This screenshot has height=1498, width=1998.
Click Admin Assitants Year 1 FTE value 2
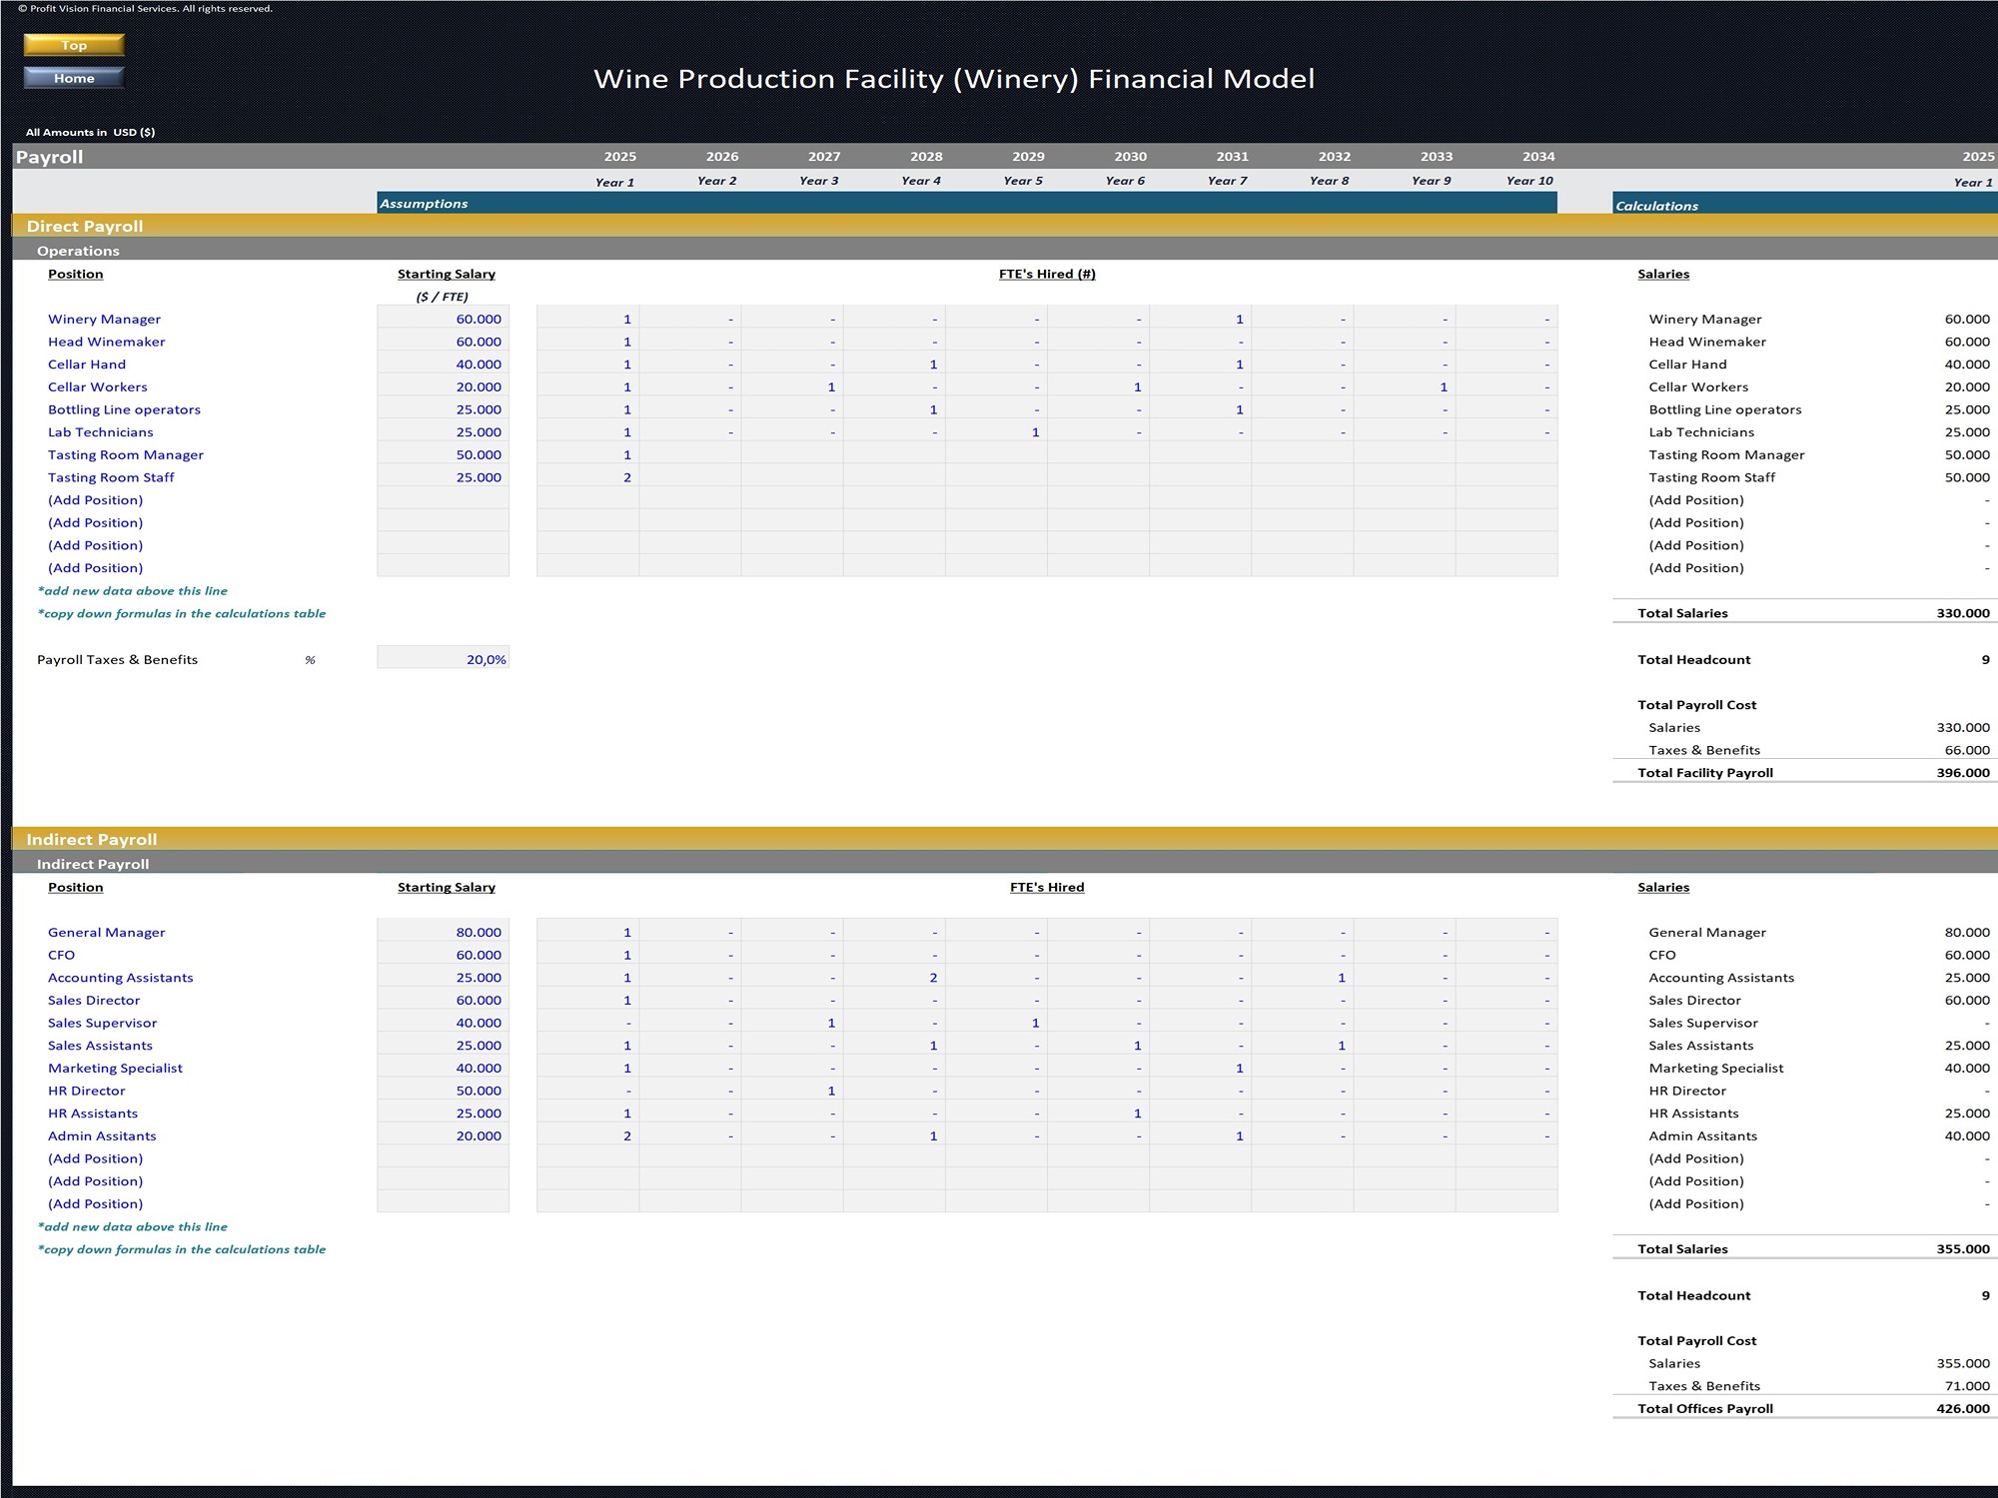point(588,1135)
